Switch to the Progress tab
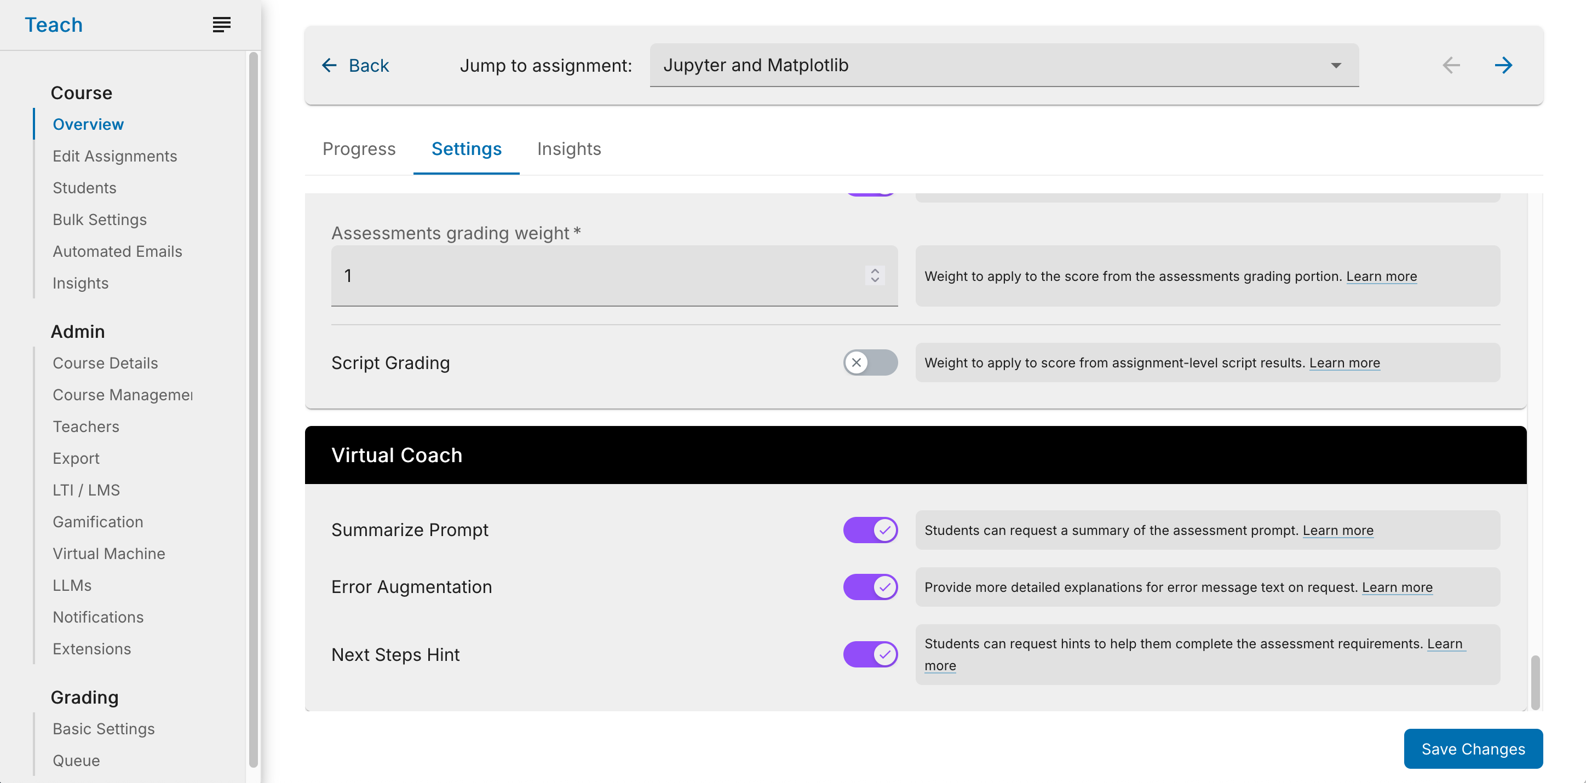The width and height of the screenshot is (1586, 783). [x=359, y=149]
